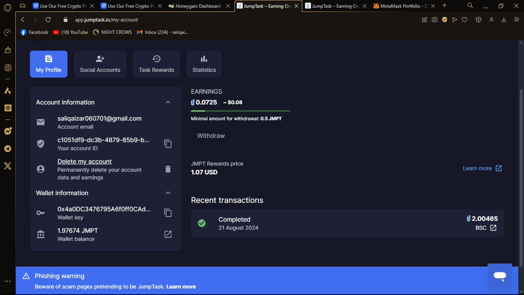Open Learn more about JMPT price
This screenshot has width=524, height=295.
(482, 168)
